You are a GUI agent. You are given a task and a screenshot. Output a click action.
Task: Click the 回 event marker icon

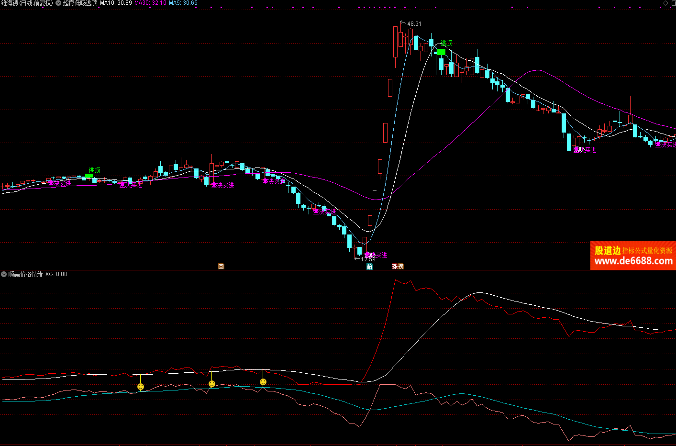pyautogui.click(x=221, y=267)
